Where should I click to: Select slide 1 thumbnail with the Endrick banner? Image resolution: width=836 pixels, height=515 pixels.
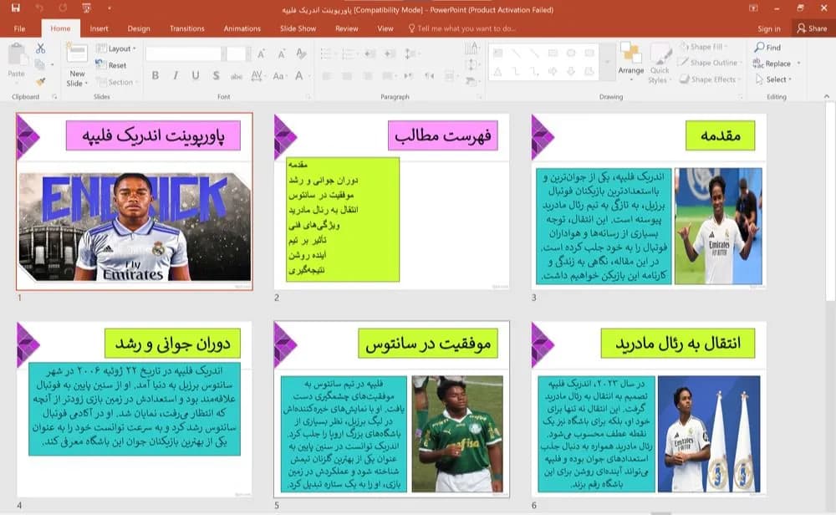(135, 201)
